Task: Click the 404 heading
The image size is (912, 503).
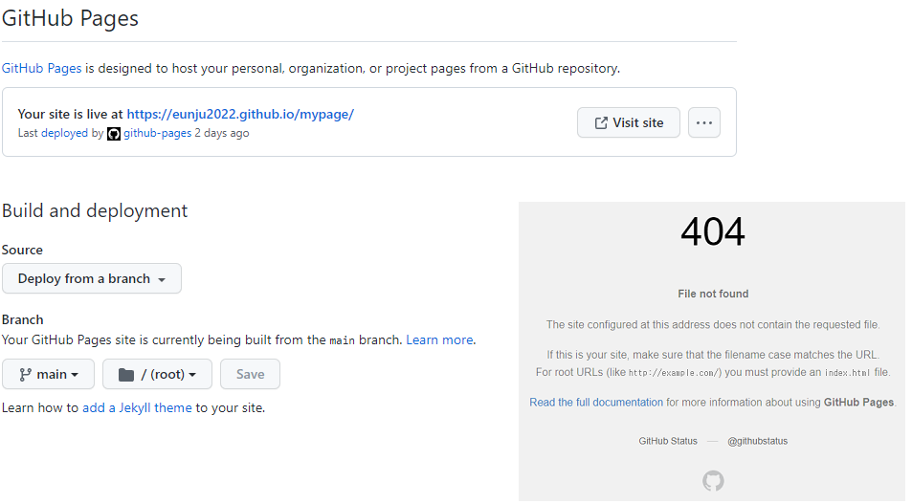Action: click(x=713, y=231)
